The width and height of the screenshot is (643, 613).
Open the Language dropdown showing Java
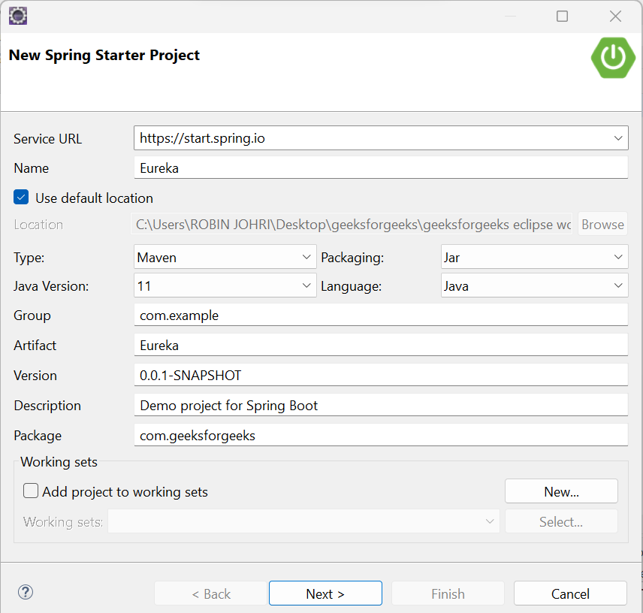point(534,285)
